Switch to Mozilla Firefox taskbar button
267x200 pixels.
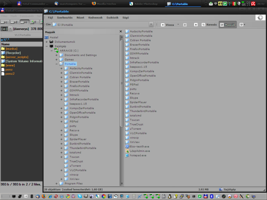click(105, 4)
